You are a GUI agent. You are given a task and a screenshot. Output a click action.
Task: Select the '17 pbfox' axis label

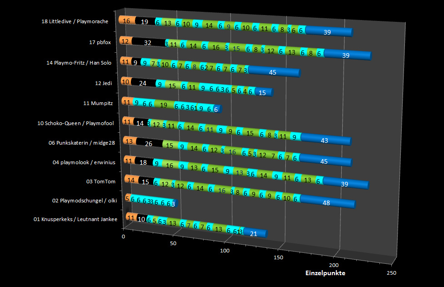point(100,42)
